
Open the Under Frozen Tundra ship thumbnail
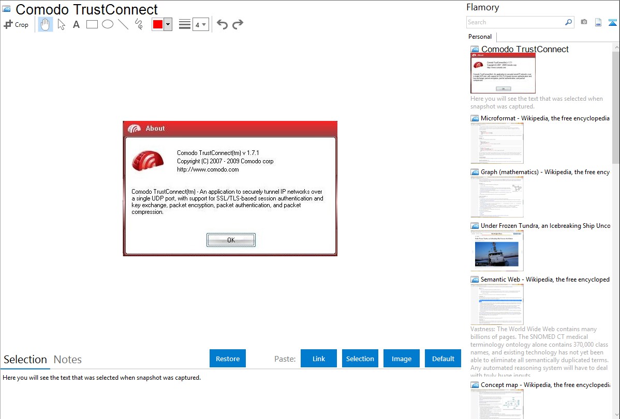point(497,251)
